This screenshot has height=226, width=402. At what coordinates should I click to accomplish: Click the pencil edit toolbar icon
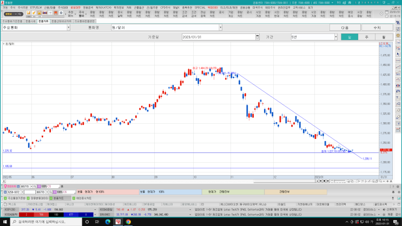click(34, 13)
